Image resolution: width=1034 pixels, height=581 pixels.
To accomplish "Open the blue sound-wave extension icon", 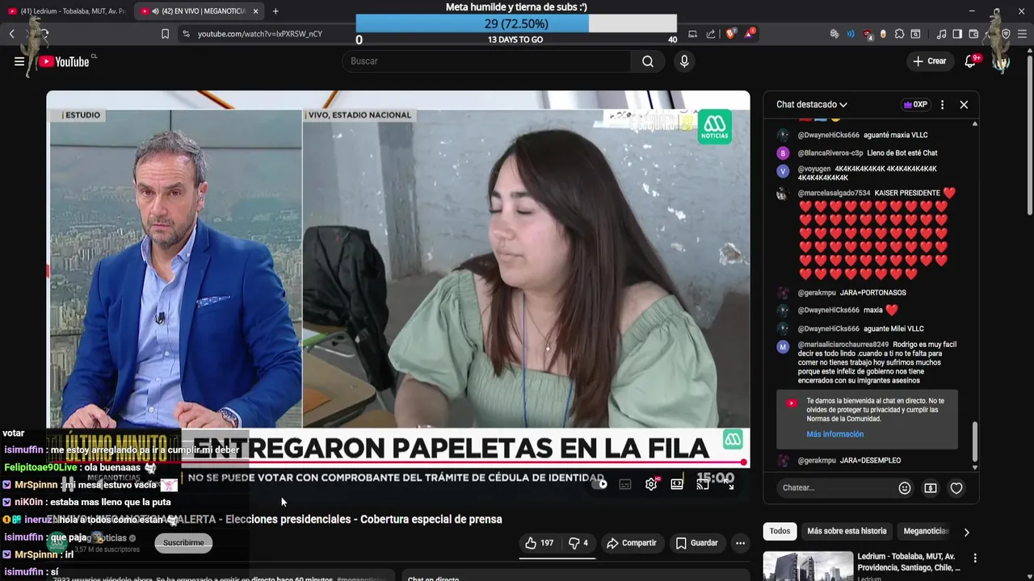I will [850, 34].
